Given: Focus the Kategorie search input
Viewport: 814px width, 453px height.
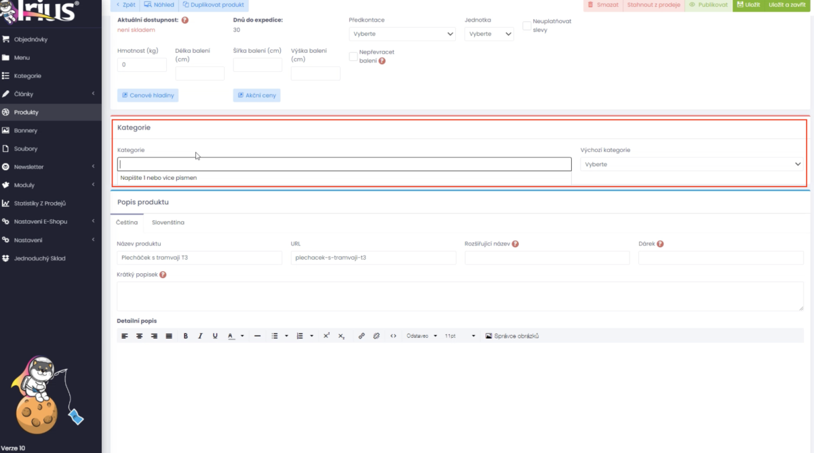Looking at the screenshot, I should point(345,164).
